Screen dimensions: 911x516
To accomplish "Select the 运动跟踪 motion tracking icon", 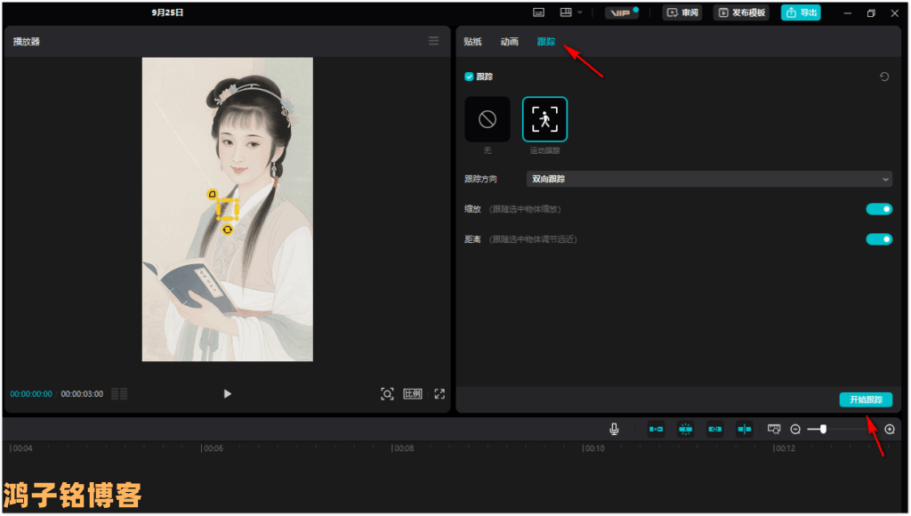I will click(x=544, y=119).
